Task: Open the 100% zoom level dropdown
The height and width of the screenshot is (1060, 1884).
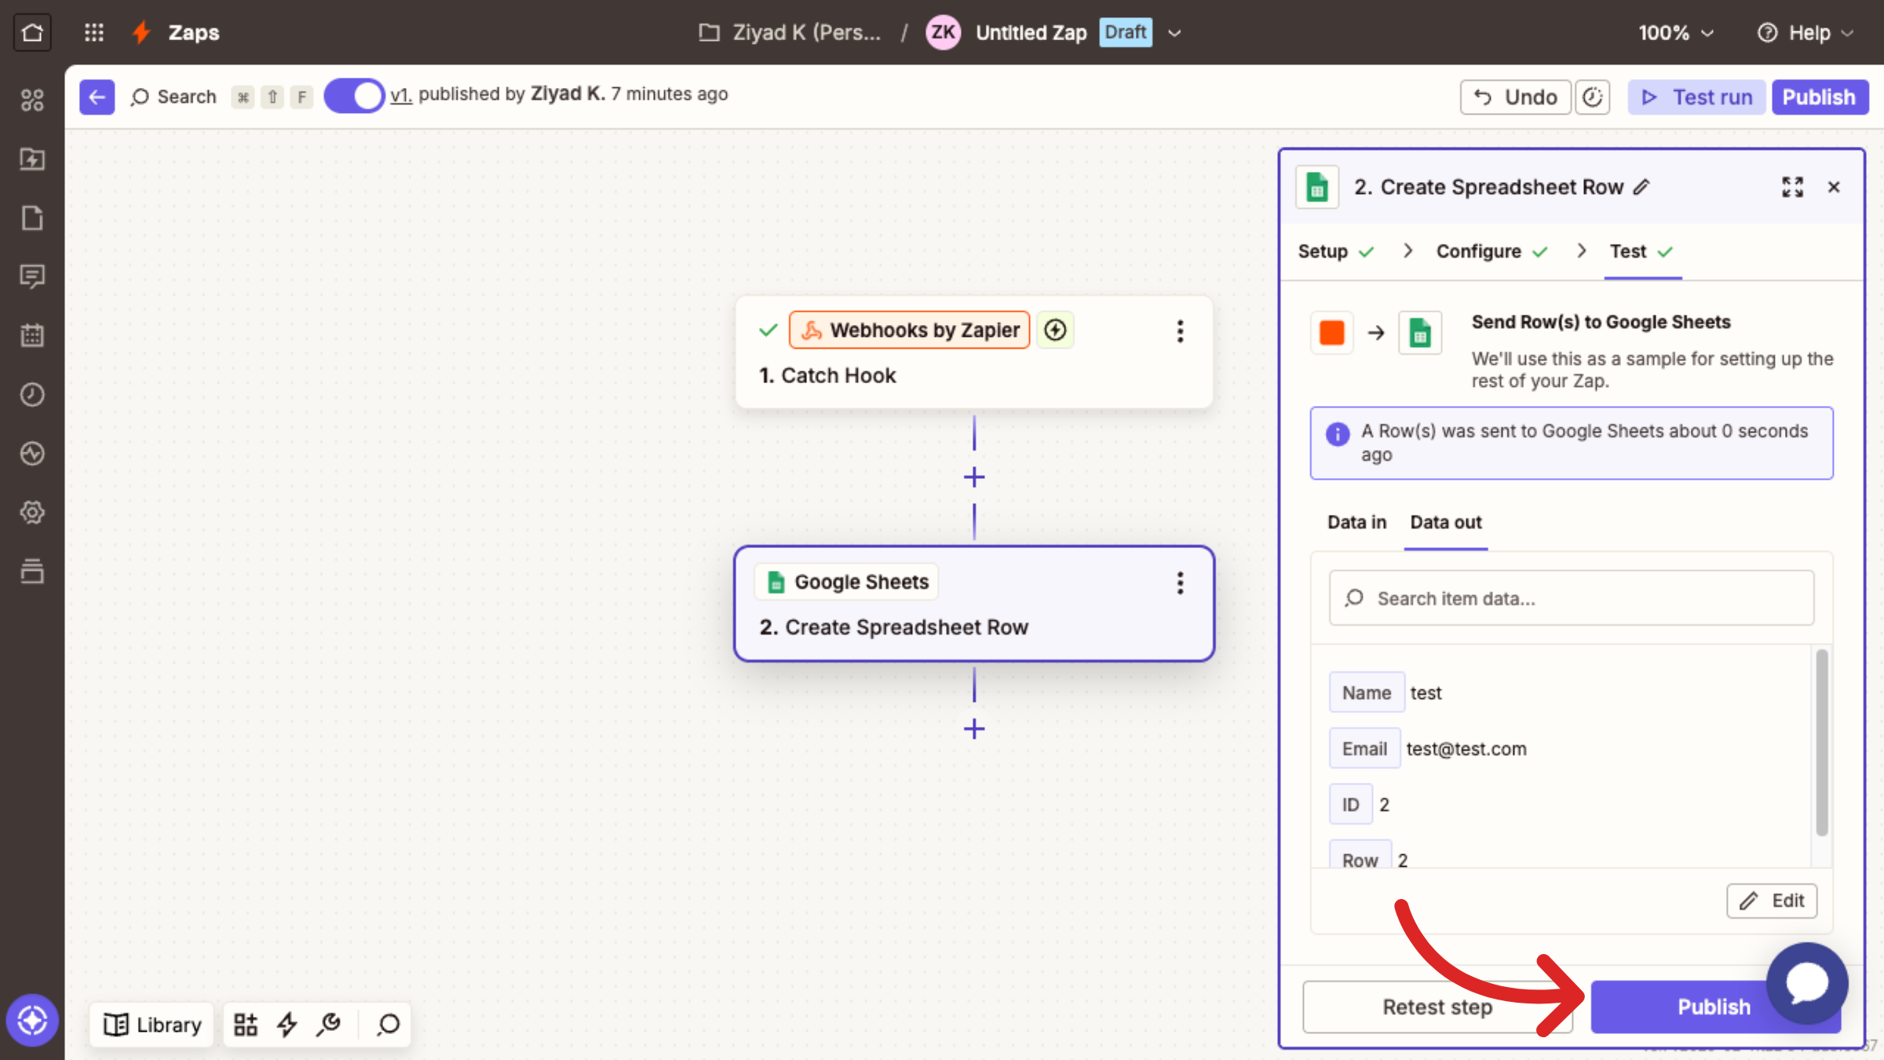Action: click(x=1676, y=33)
